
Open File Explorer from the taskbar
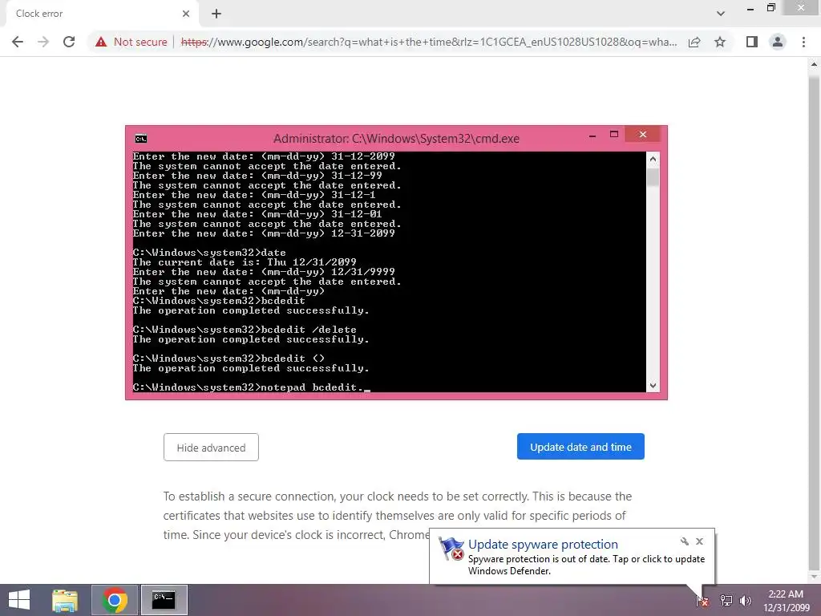click(65, 600)
